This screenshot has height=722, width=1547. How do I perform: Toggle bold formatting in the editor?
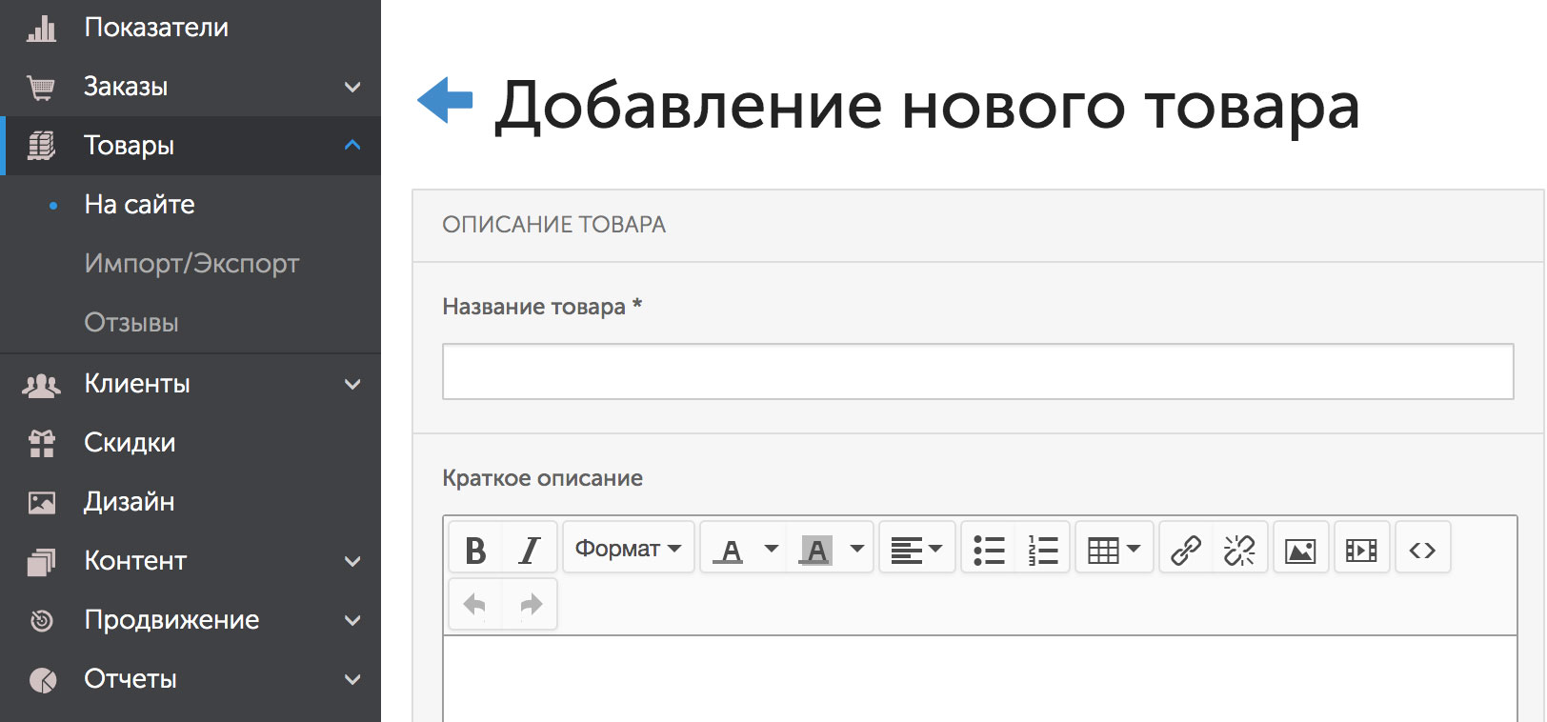pyautogui.click(x=475, y=550)
